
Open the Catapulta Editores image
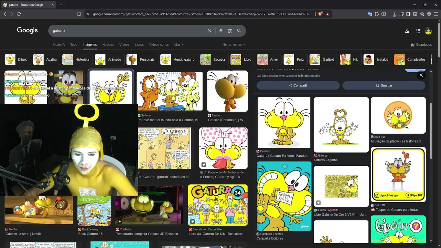pos(284,196)
